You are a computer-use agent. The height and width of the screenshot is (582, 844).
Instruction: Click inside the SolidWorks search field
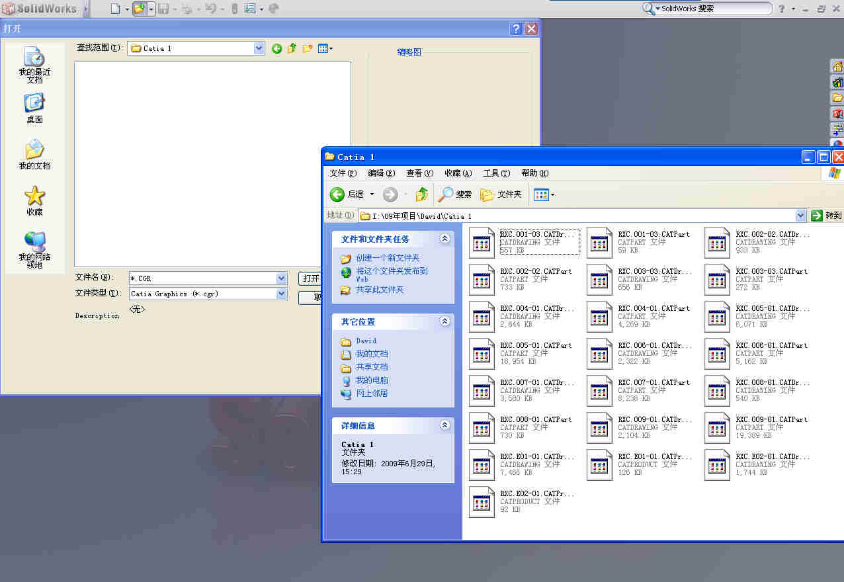(714, 9)
